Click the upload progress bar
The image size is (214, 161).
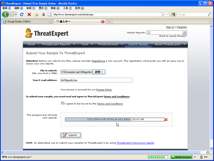[114, 119]
